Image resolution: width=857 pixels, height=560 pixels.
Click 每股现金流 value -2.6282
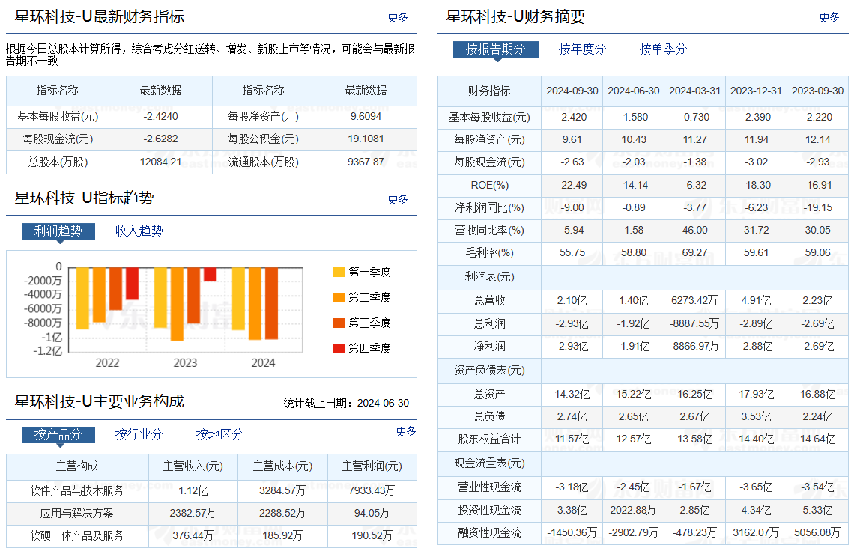(x=160, y=139)
